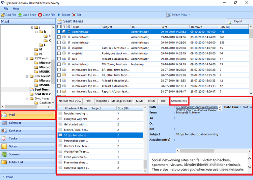The image size is (253, 180).
Task: Open the Switch View dropdown arrow
Action: point(189,15)
